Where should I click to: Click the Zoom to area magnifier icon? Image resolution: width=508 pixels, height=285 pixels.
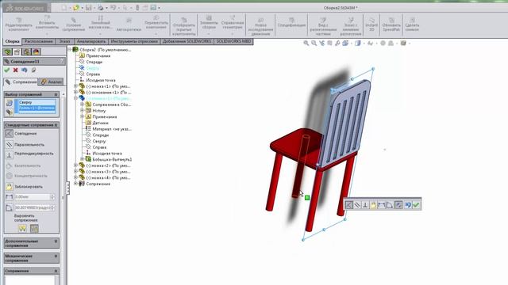(314, 43)
